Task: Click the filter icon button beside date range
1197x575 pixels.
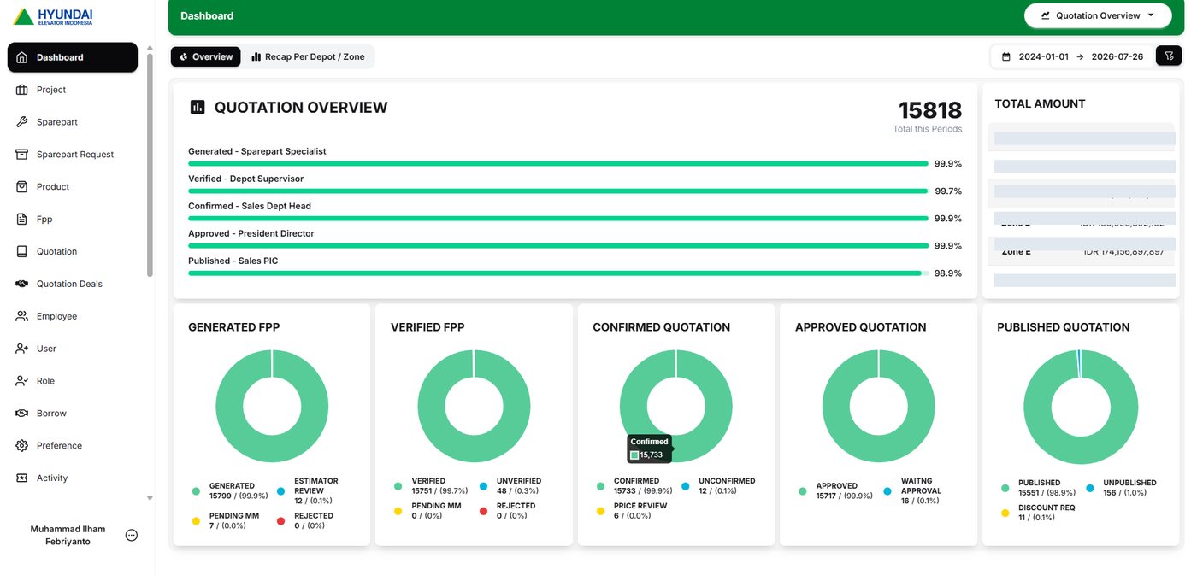Action: (1169, 56)
